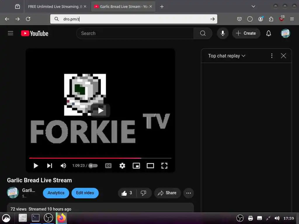Toggle closed captions CC button
Image resolution: width=299 pixels, height=224 pixels.
[x=108, y=166]
